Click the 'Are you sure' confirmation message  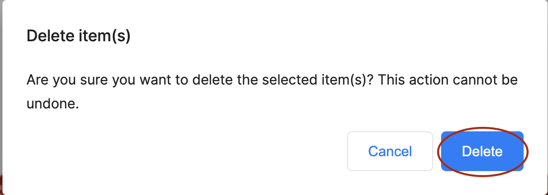click(x=272, y=92)
